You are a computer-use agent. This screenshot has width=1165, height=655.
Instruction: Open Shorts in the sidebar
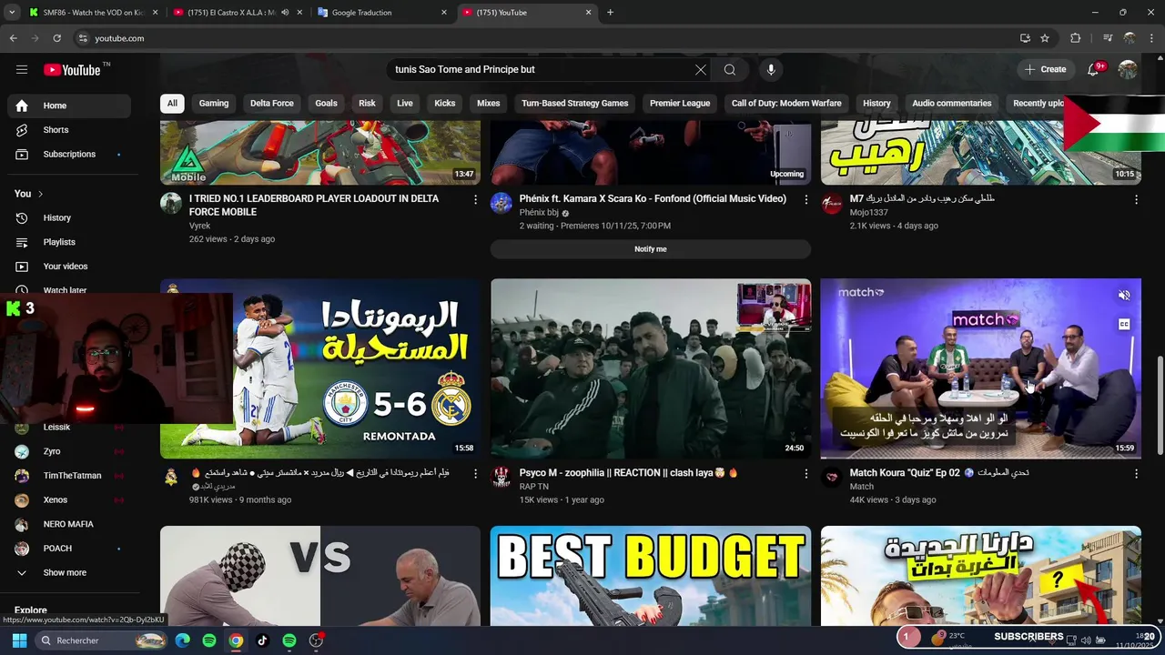(x=69, y=130)
